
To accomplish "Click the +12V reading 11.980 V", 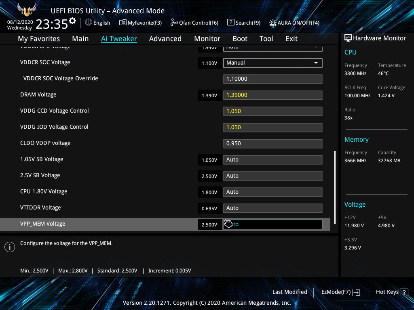I will (x=354, y=226).
